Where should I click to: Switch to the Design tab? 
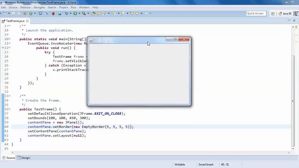click(x=23, y=158)
